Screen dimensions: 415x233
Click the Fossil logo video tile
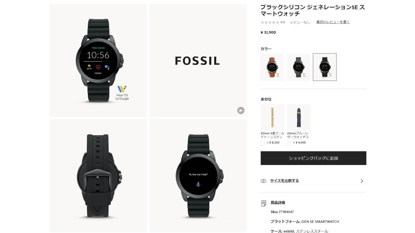point(198,60)
